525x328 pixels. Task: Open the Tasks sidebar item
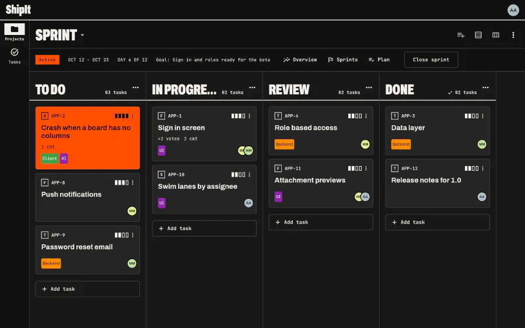[x=15, y=56]
